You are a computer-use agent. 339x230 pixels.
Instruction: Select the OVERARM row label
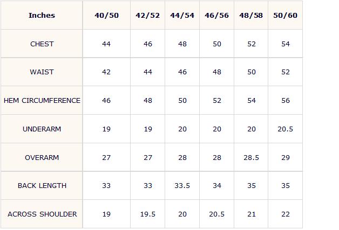(42, 157)
